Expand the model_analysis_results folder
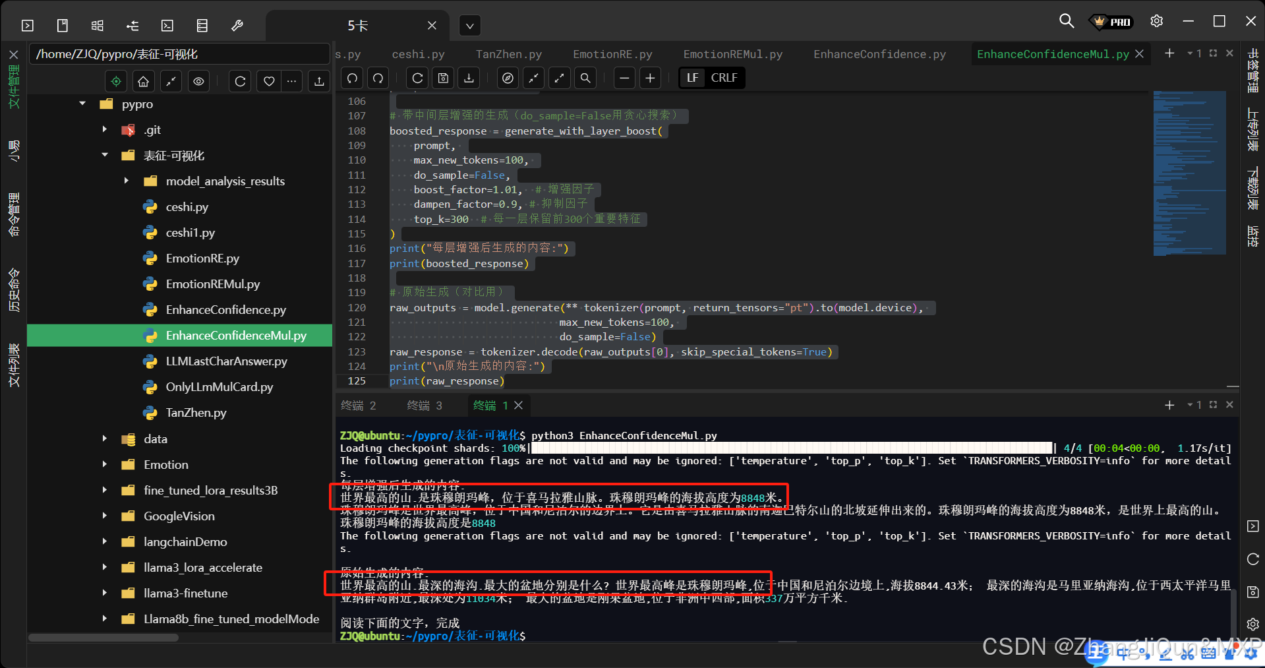This screenshot has width=1265, height=668. (x=126, y=181)
